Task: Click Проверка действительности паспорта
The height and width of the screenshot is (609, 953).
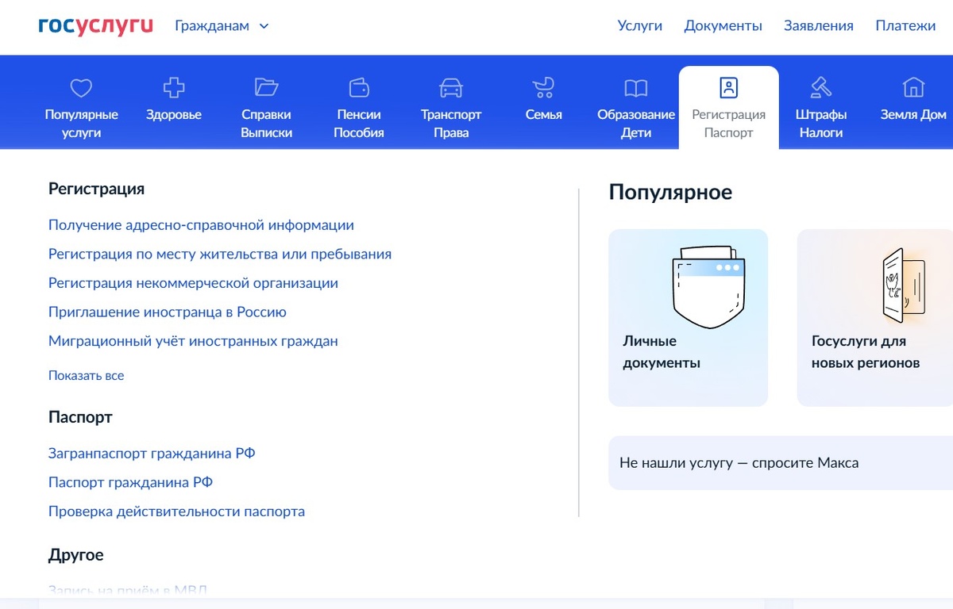Action: click(x=176, y=511)
